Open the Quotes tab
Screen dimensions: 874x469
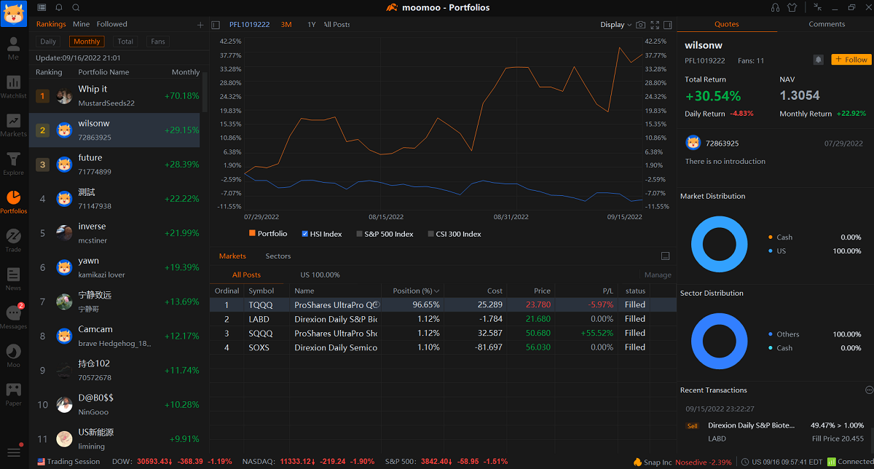(x=726, y=24)
